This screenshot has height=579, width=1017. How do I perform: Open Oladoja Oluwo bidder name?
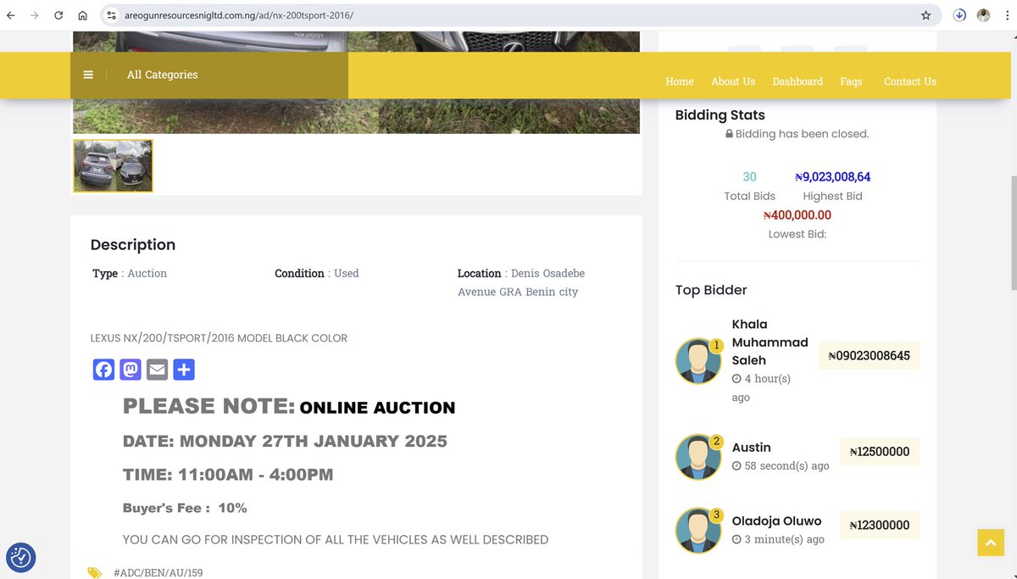pos(776,521)
